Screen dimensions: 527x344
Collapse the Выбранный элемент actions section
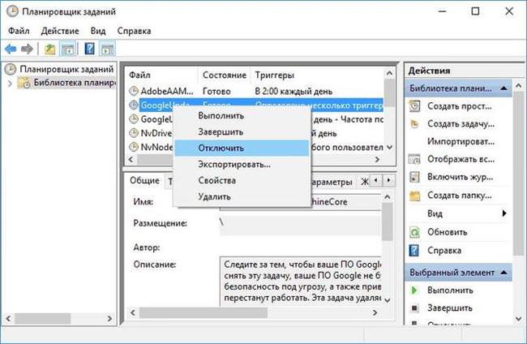[x=503, y=273]
